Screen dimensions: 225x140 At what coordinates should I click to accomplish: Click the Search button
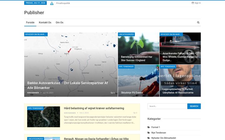coord(194,106)
